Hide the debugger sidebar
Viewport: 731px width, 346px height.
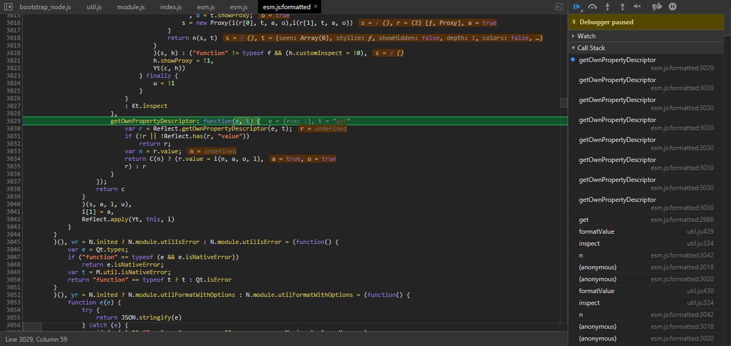(560, 6)
